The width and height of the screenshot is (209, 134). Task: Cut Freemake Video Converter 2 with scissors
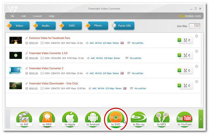click(x=185, y=70)
